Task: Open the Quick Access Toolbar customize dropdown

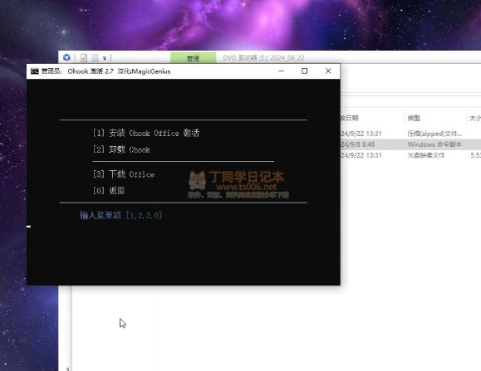Action: click(105, 58)
